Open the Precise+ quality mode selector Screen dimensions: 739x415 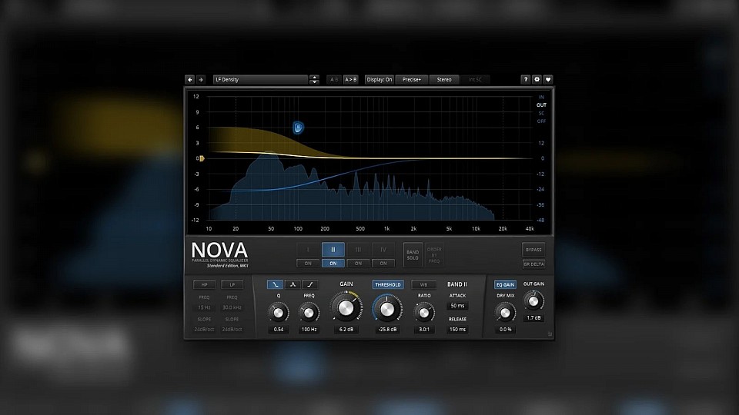[x=411, y=79]
